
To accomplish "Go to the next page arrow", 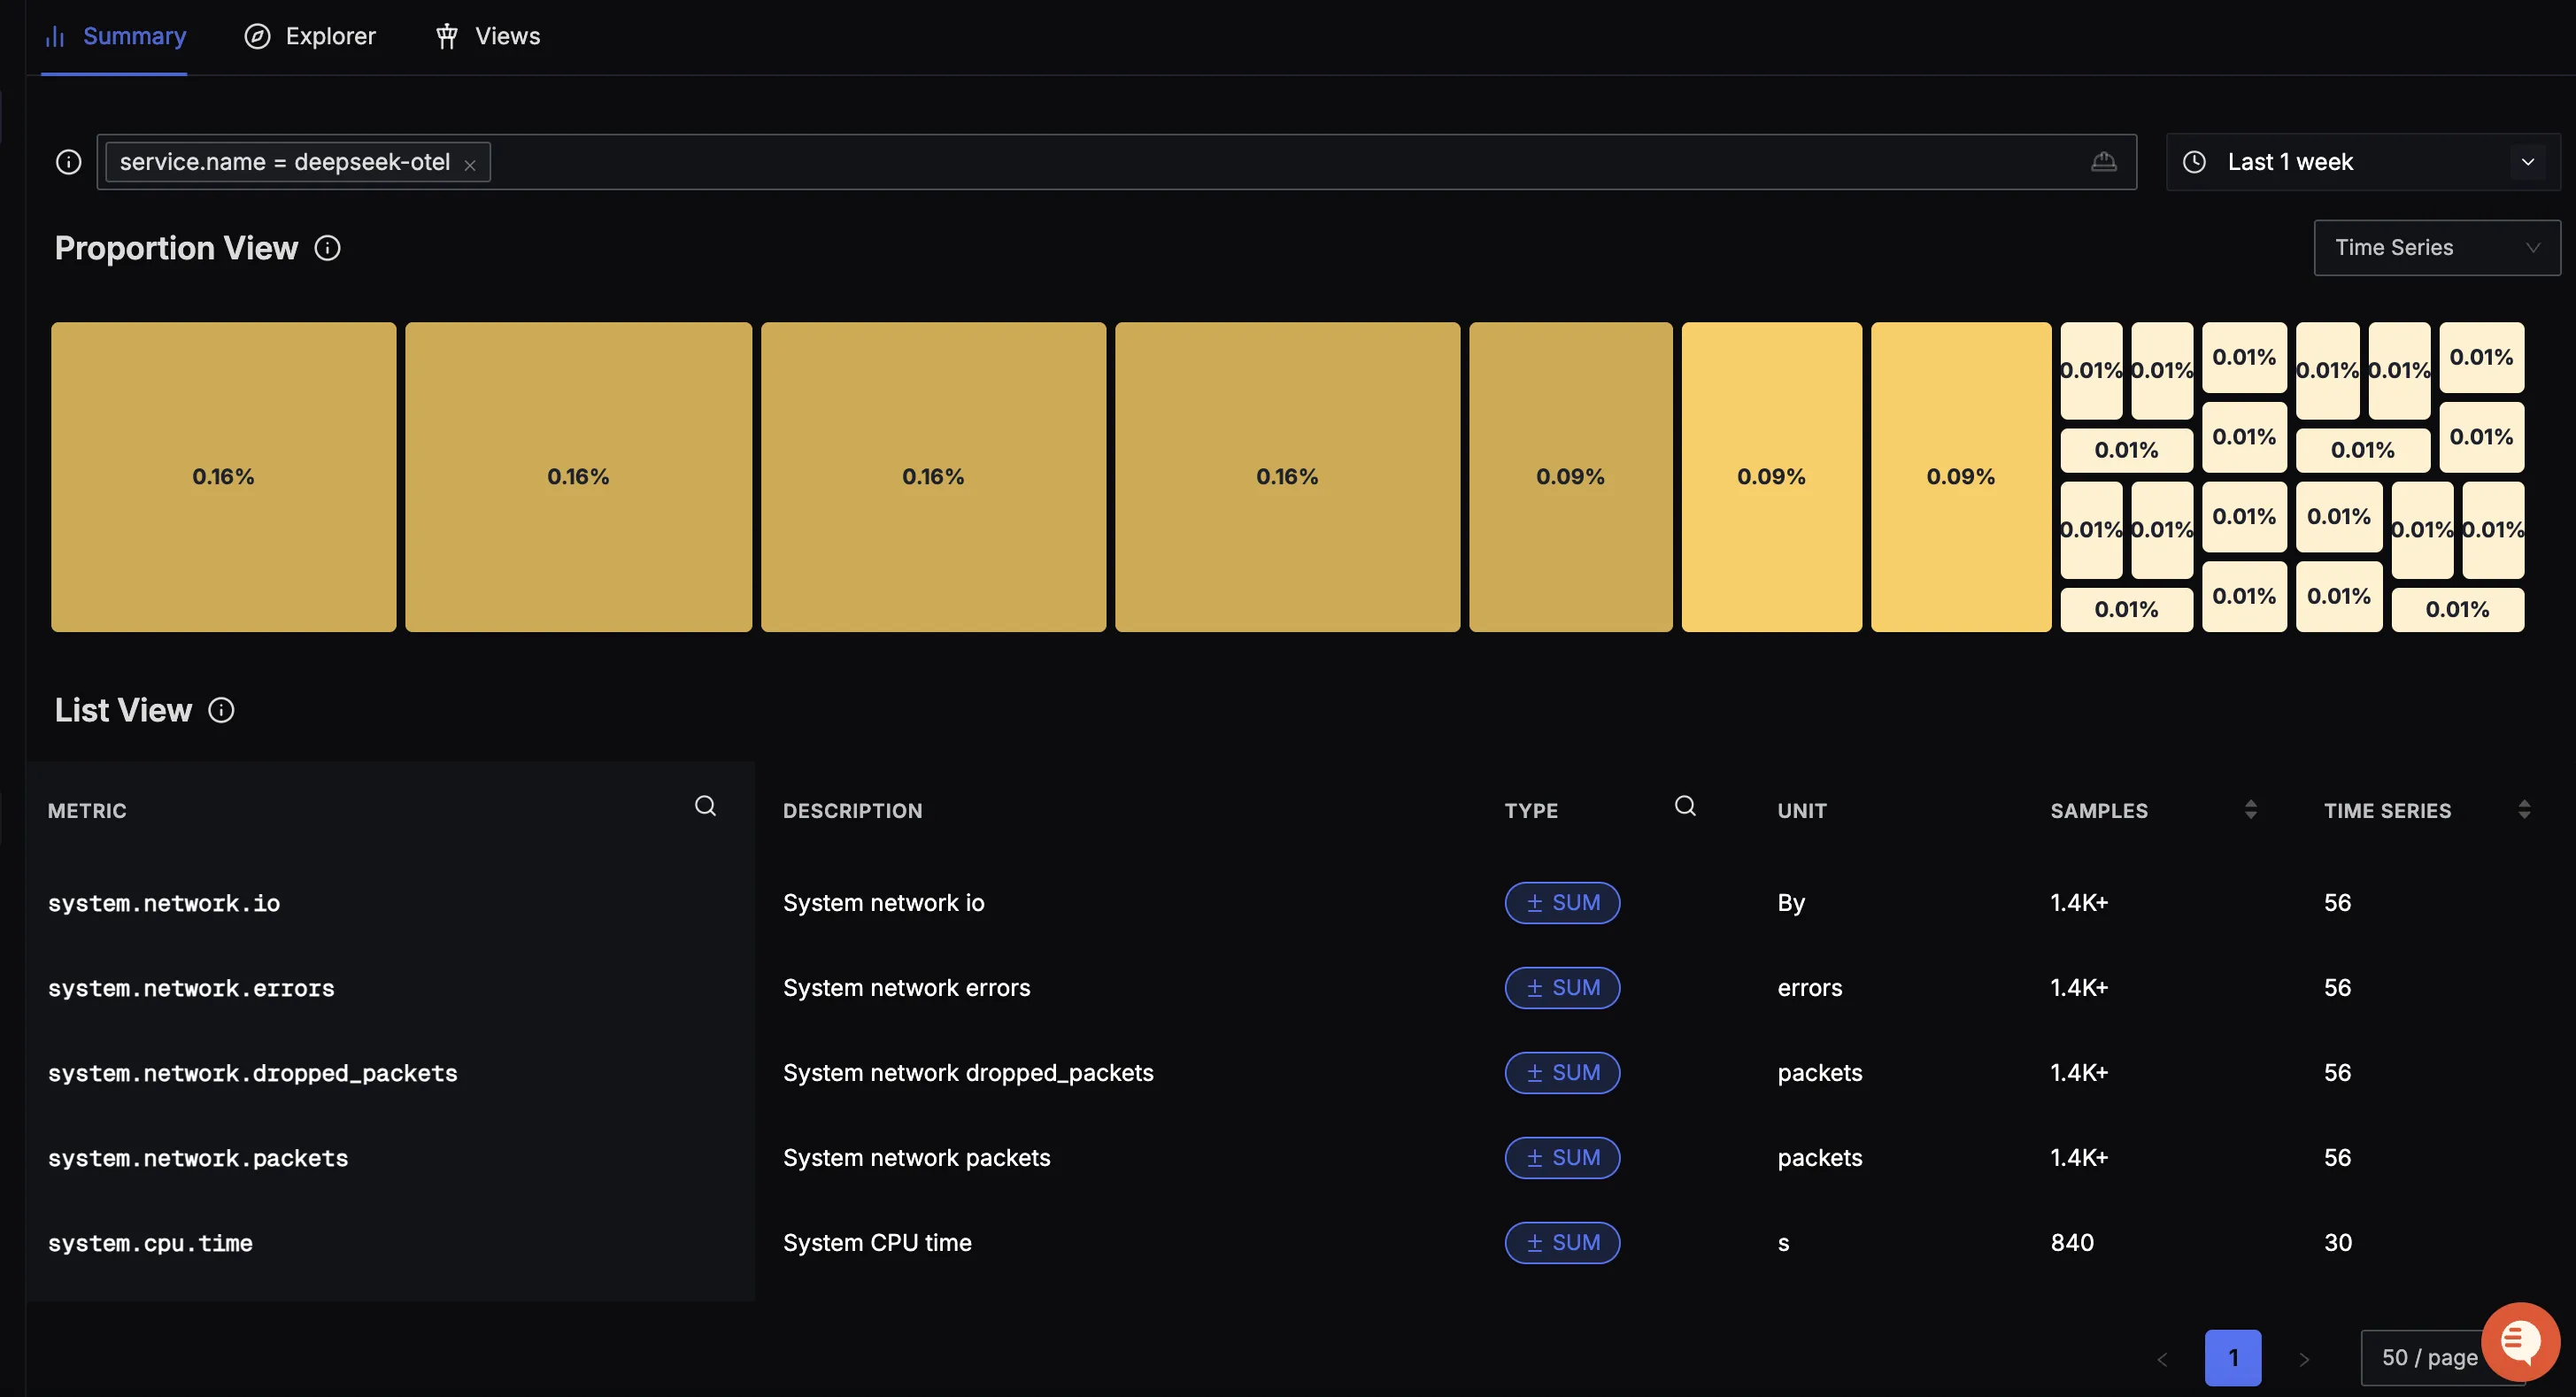I will (x=2304, y=1359).
